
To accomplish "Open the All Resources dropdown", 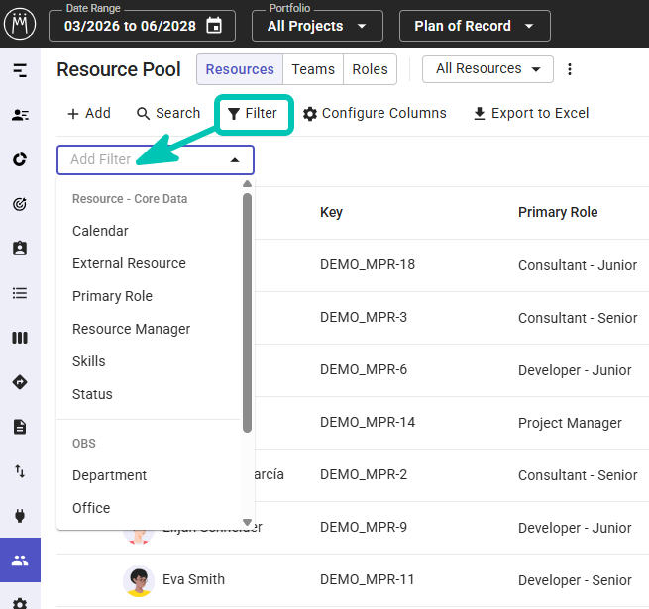I will coord(487,69).
